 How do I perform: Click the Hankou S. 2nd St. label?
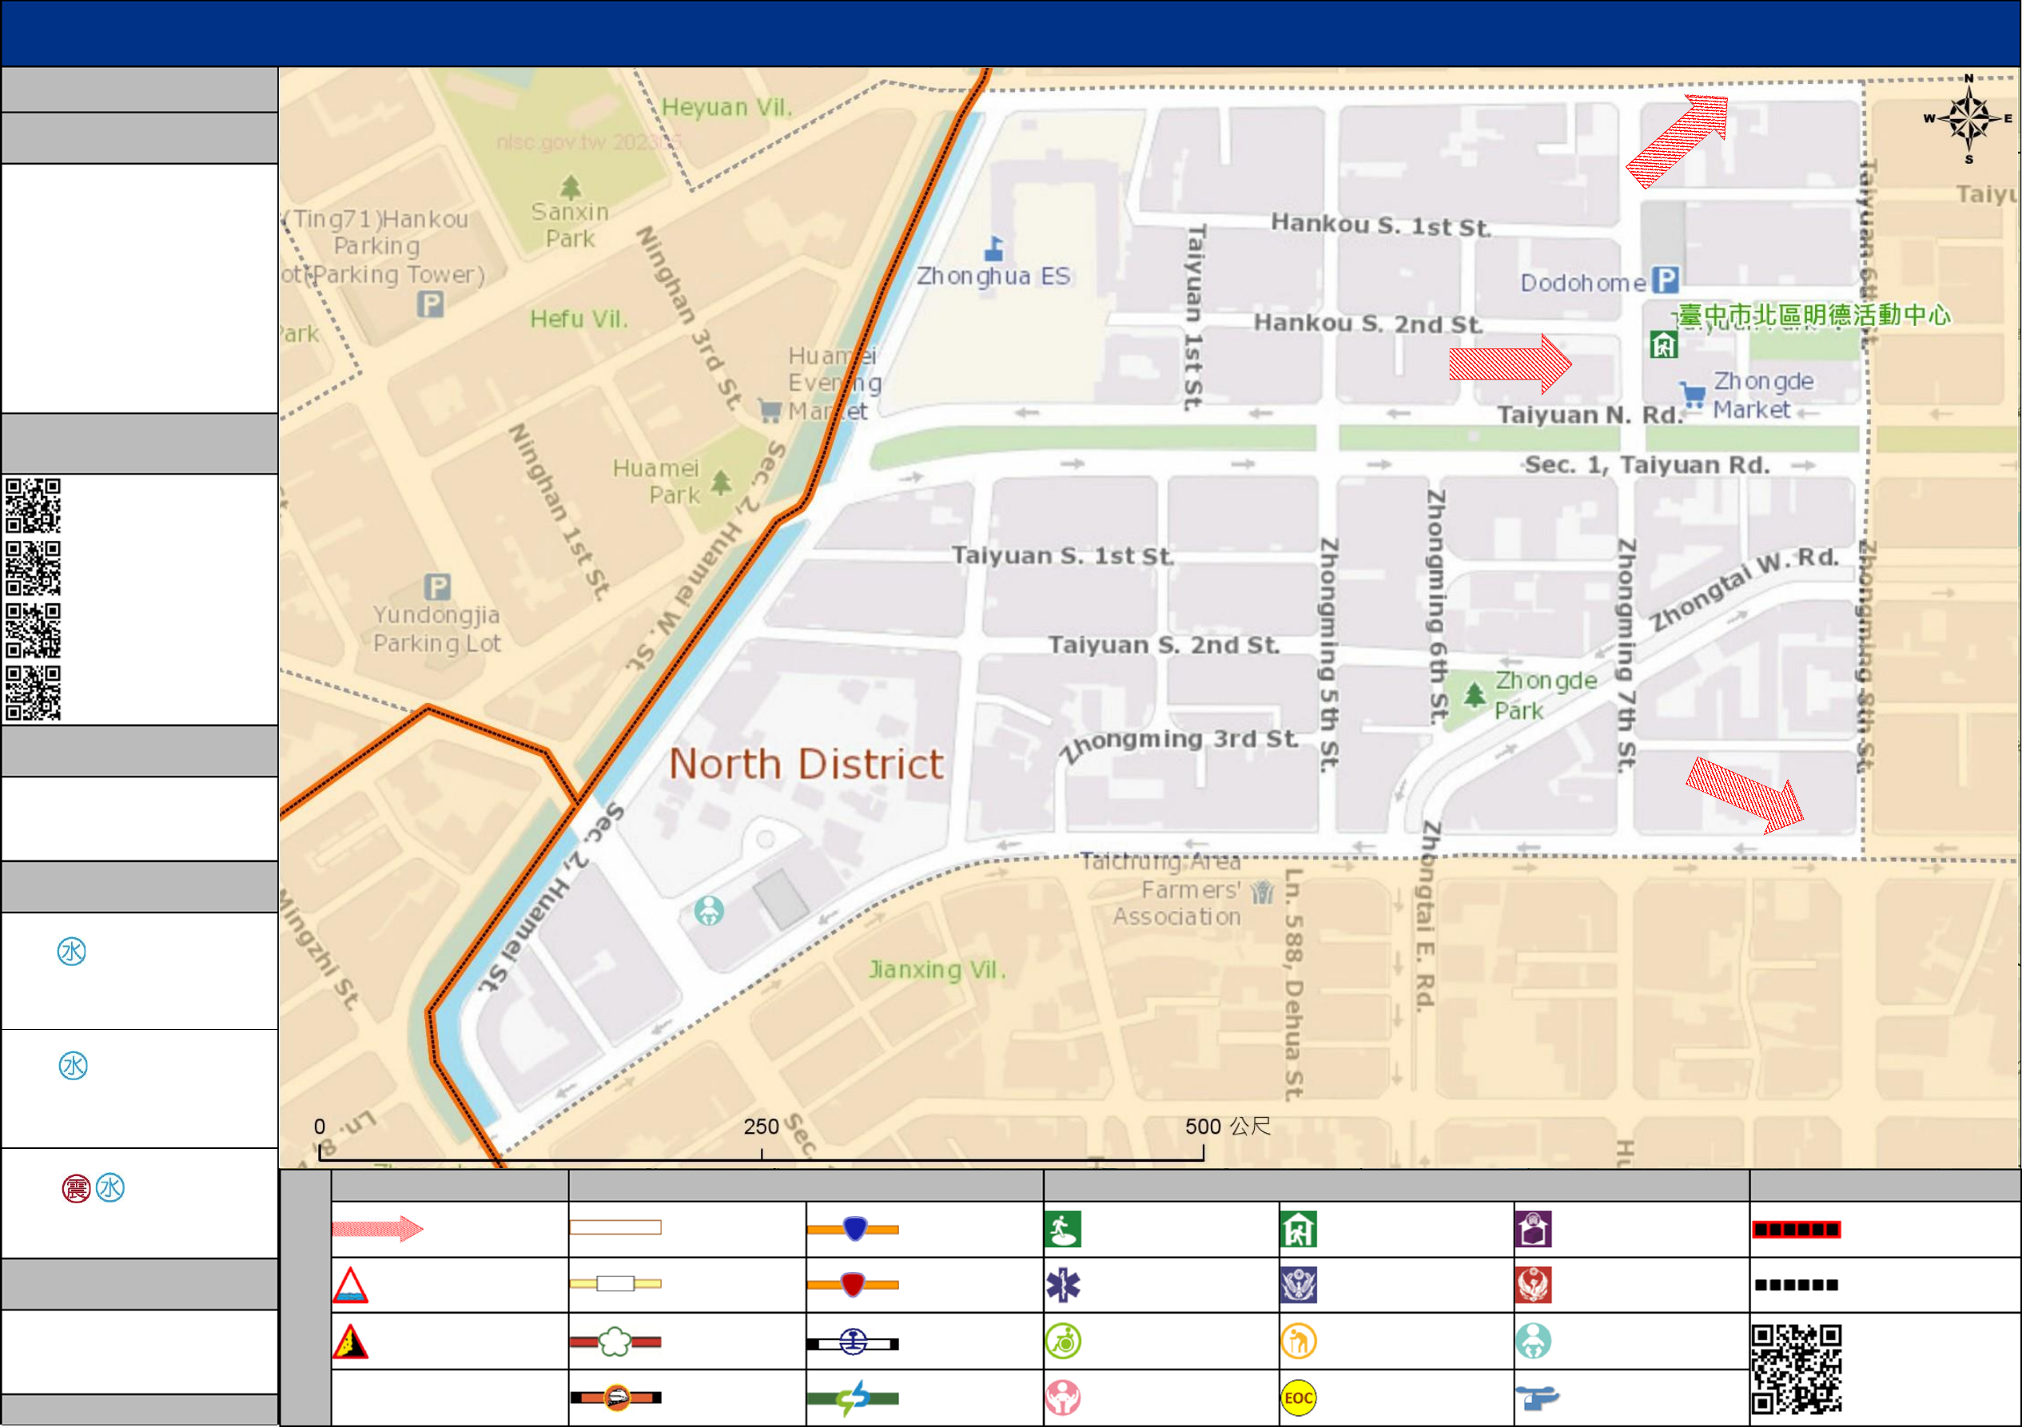[1368, 324]
